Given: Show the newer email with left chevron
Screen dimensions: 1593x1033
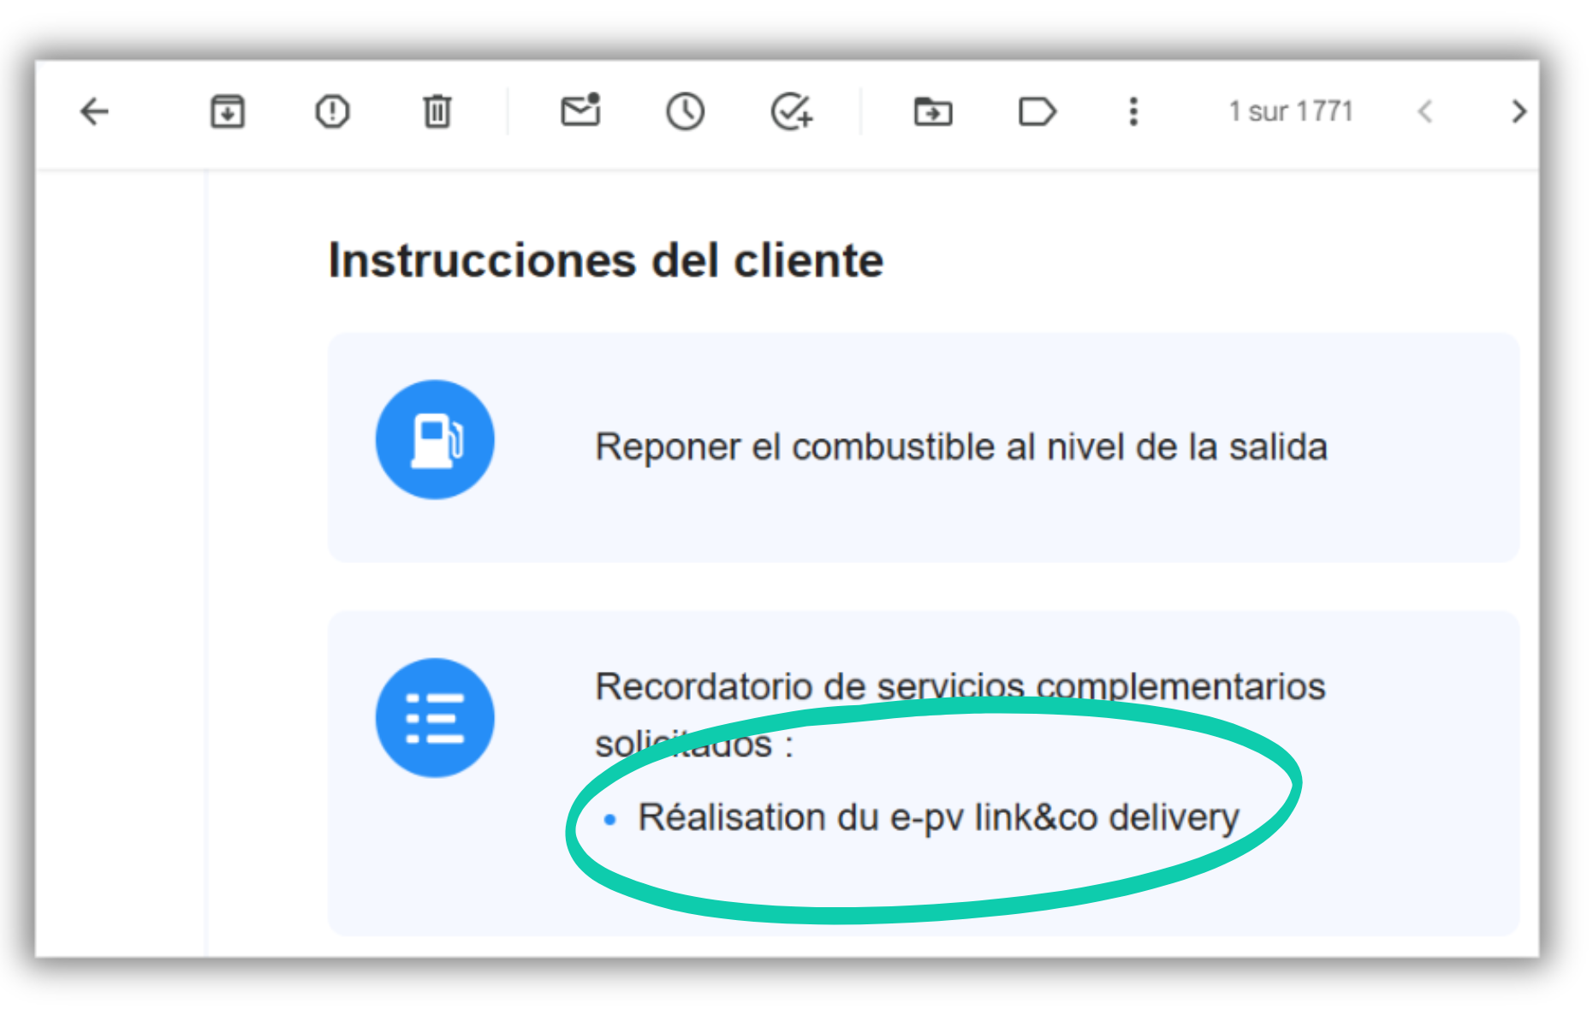Looking at the screenshot, I should pyautogui.click(x=1424, y=111).
